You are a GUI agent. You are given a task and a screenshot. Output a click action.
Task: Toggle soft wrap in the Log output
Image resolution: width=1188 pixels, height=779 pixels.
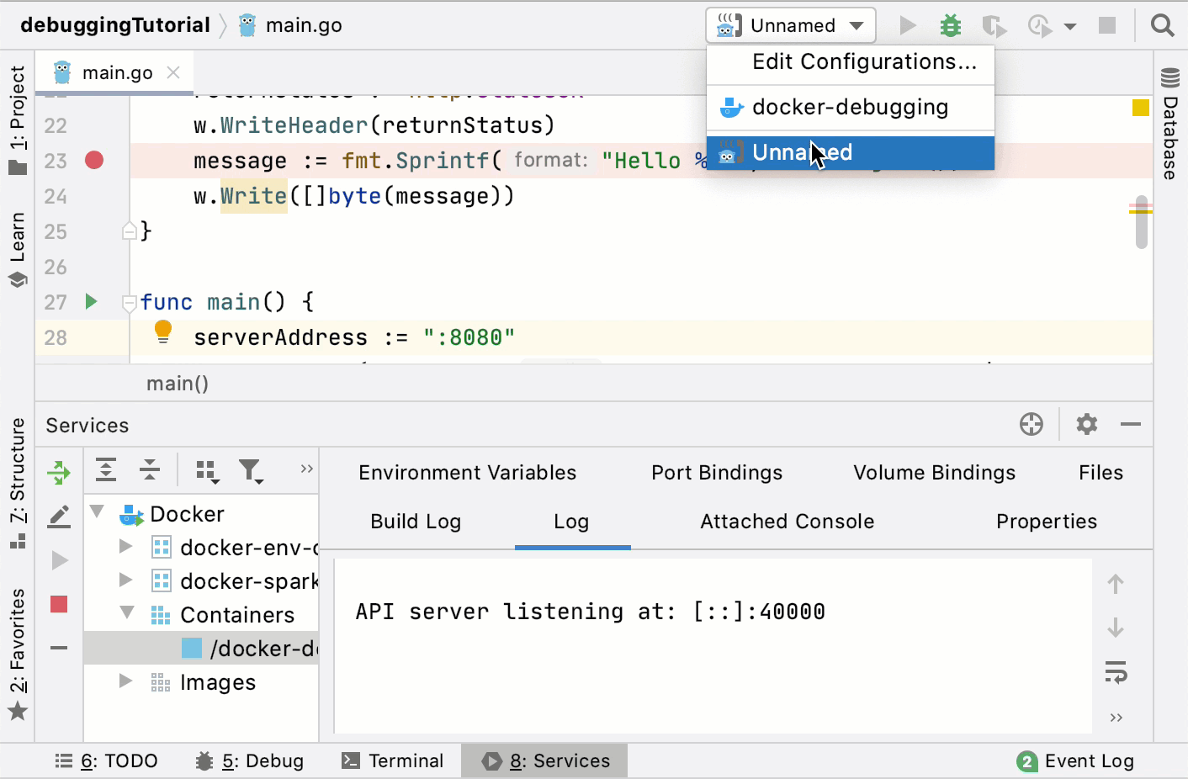coord(1116,672)
